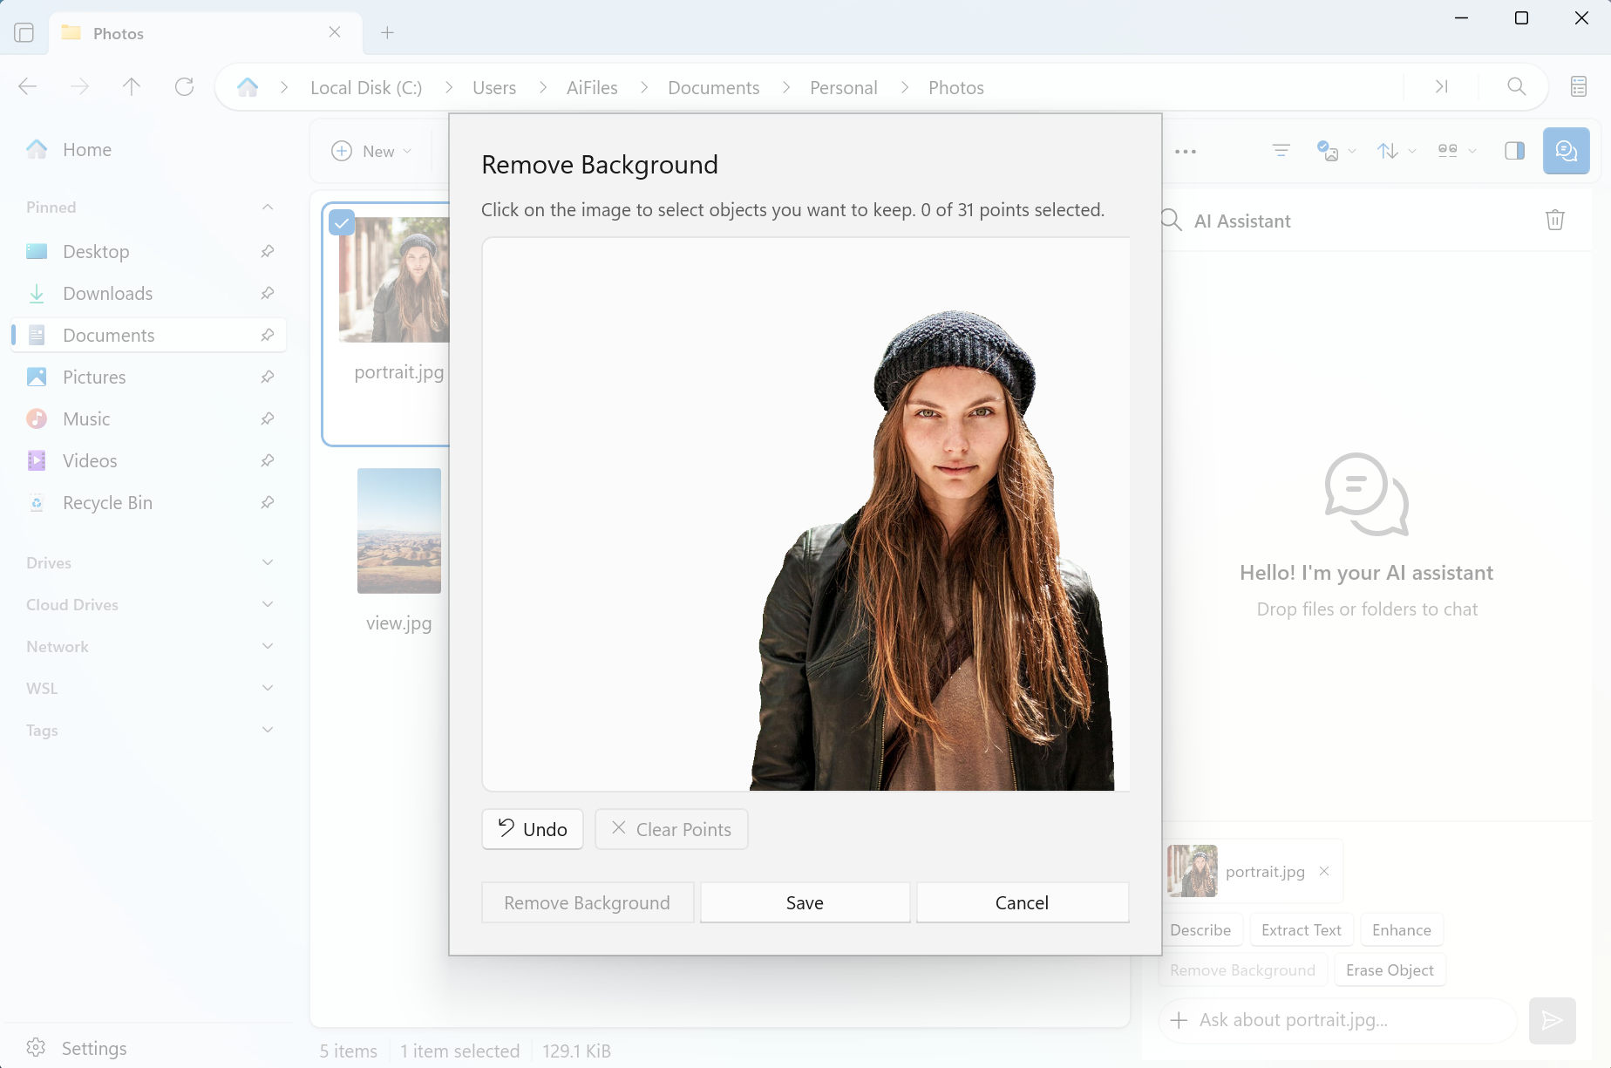Click the send message arrow button
This screenshot has height=1068, width=1611.
(x=1553, y=1020)
